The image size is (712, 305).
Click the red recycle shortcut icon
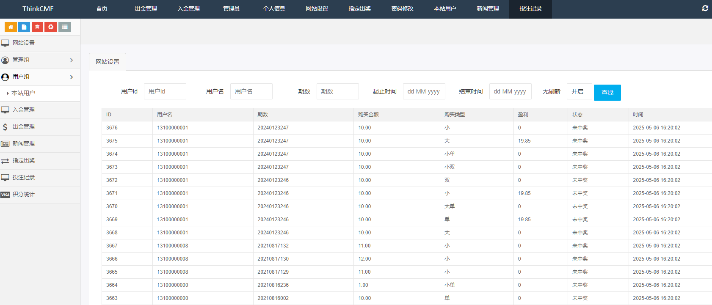click(x=51, y=27)
